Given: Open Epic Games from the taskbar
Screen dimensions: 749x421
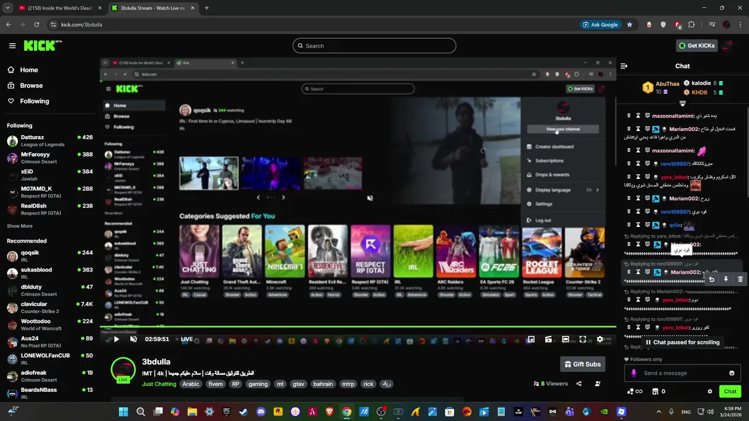Looking at the screenshot, I should click(x=226, y=412).
